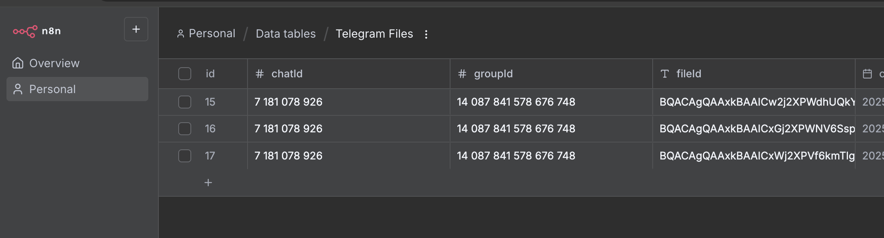
Task: Toggle the select-all rows checkbox
Action: point(185,74)
